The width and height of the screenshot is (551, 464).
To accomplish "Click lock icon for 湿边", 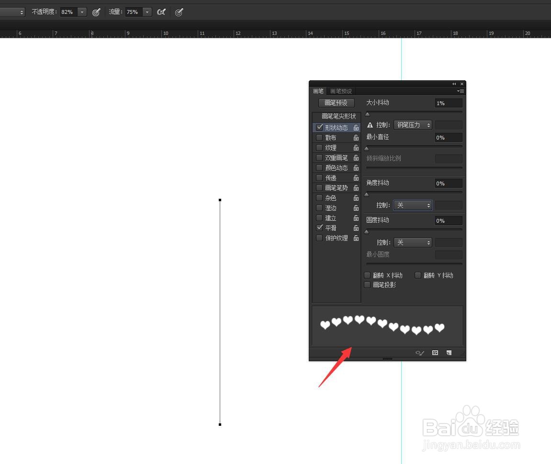I will 356,208.
